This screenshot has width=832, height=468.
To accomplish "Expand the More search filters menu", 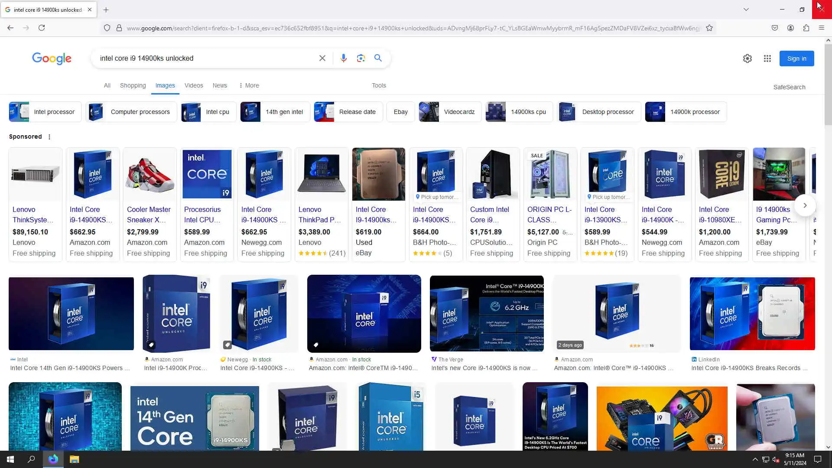I will pos(249,85).
